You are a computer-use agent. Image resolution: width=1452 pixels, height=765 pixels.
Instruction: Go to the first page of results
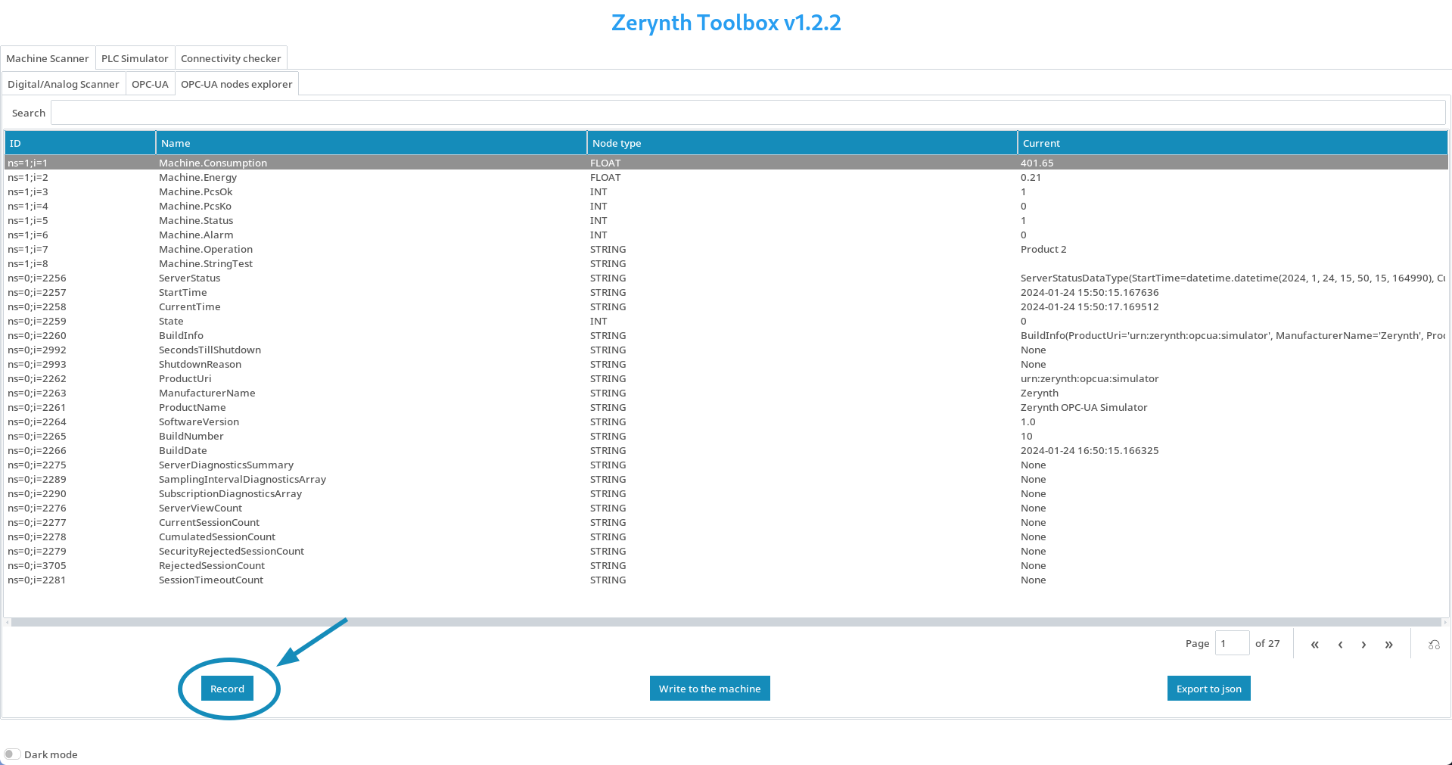(1314, 645)
